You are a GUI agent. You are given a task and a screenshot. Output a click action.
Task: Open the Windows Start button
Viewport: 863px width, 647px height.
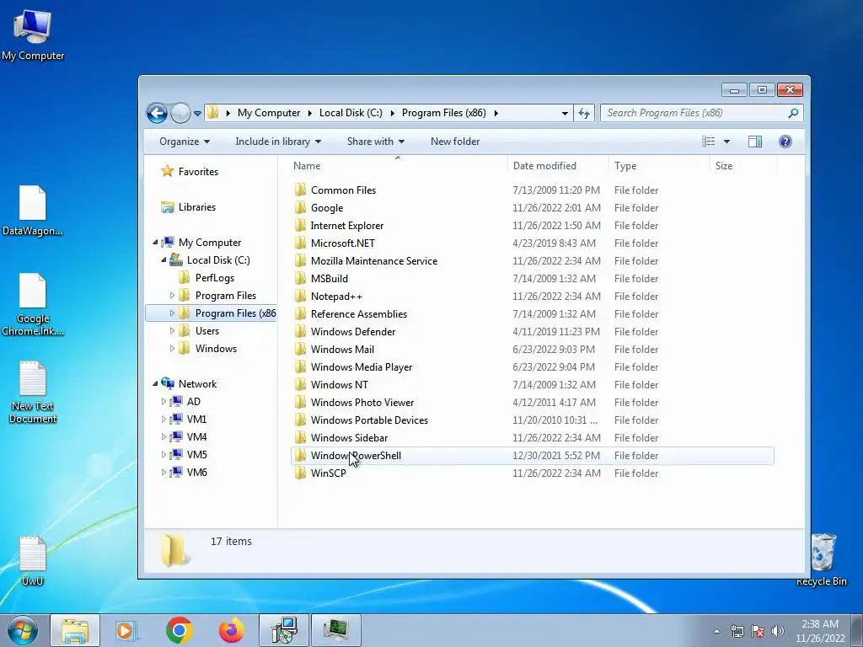(x=22, y=630)
